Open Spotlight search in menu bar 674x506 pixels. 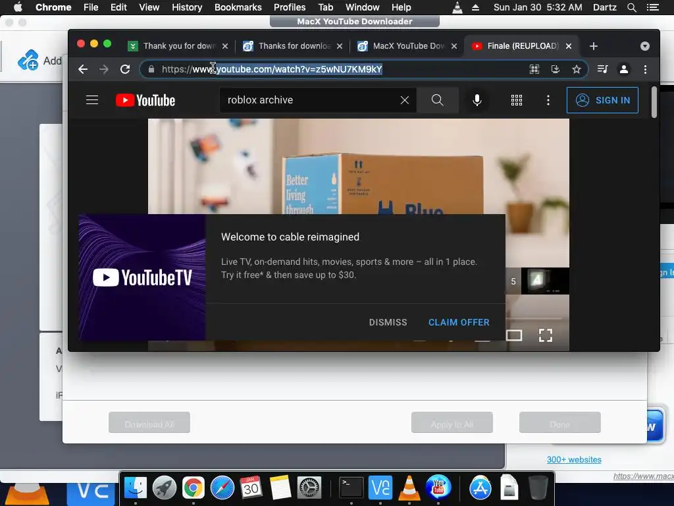[631, 7]
